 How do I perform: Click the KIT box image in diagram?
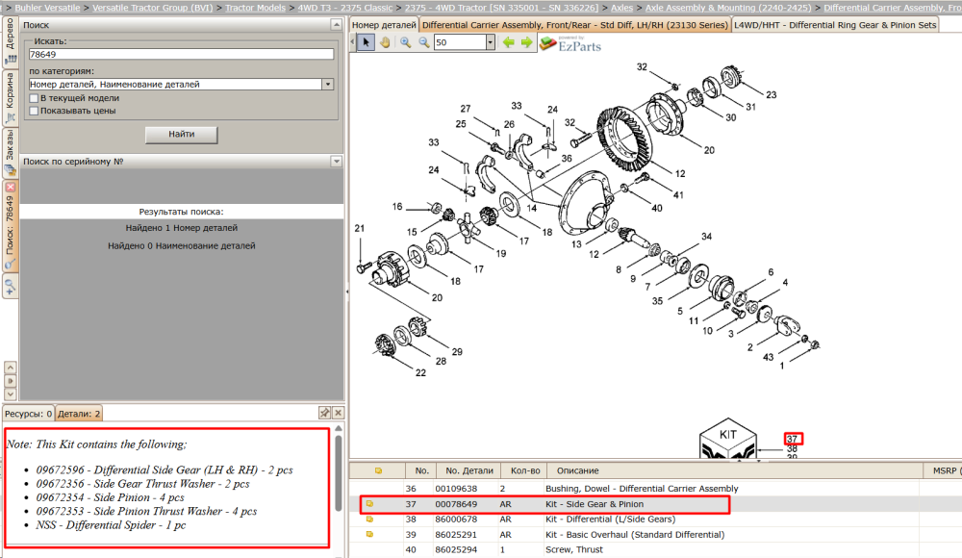(728, 439)
